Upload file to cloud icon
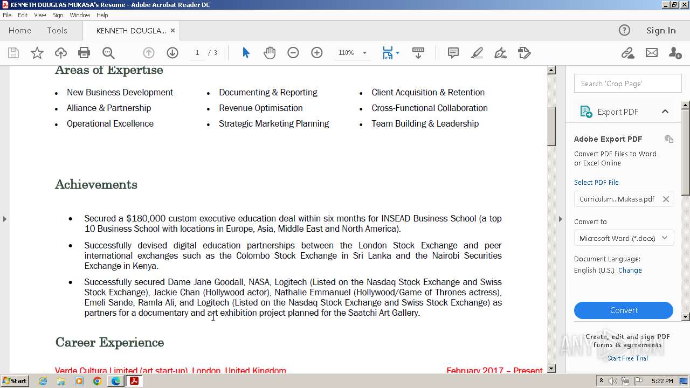 (61, 53)
